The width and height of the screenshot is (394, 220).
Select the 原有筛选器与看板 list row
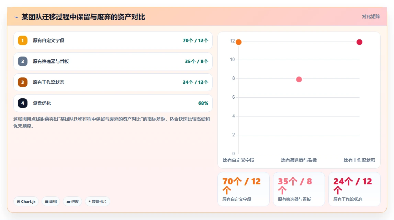click(113, 61)
